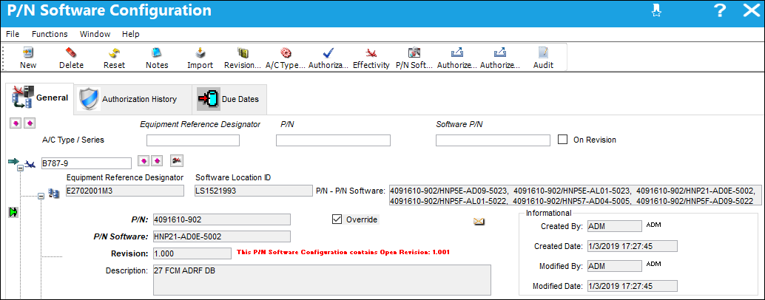Enable the On Revision checkbox
765x300 pixels.
[x=562, y=140]
